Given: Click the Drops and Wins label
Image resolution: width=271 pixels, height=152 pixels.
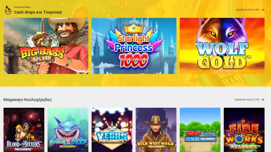Looking at the screenshot, I should click(22, 7).
